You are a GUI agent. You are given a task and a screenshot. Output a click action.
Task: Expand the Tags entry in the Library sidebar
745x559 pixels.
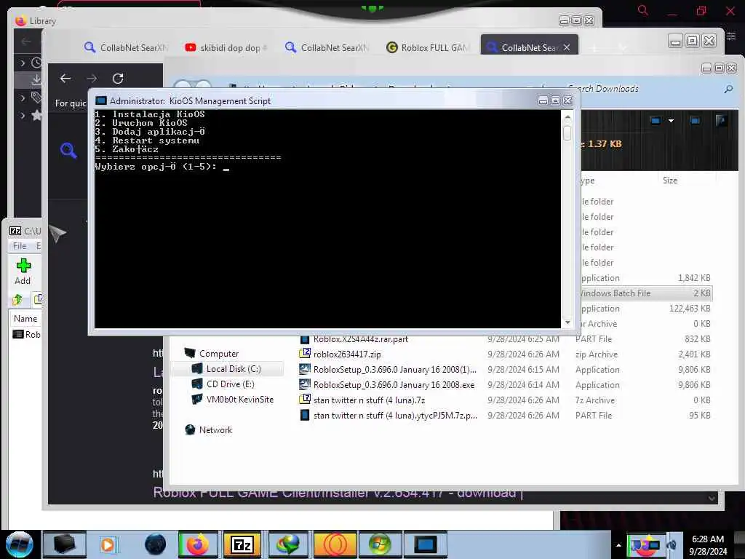tap(23, 98)
